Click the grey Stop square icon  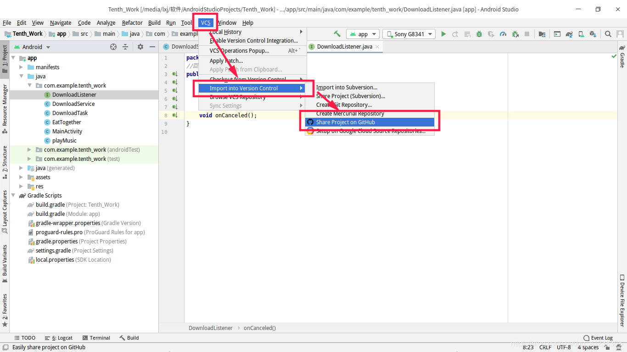pos(527,34)
